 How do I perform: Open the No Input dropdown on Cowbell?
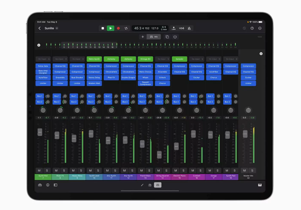point(196,59)
